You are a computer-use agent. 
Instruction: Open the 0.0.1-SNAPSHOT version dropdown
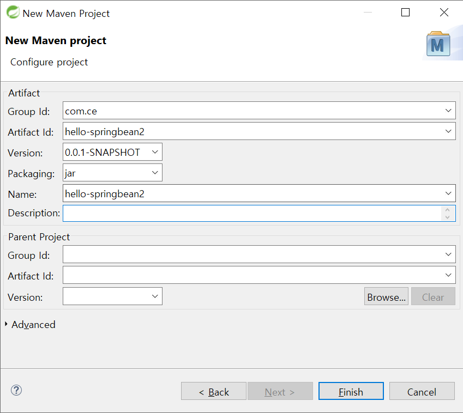[155, 152]
